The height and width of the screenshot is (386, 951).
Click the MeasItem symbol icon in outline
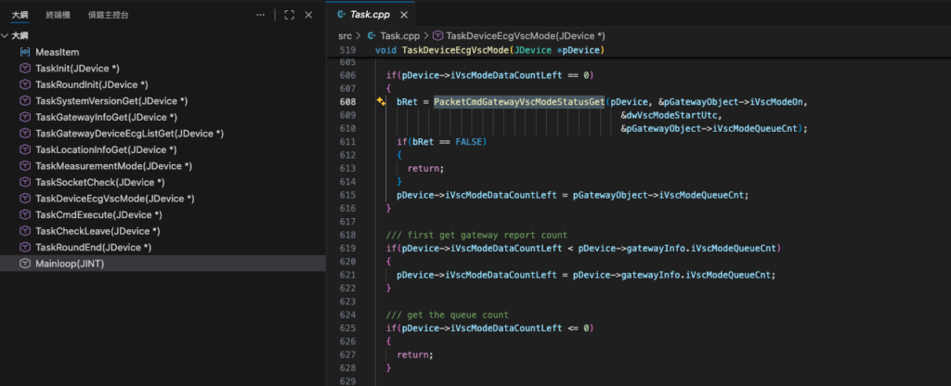25,52
